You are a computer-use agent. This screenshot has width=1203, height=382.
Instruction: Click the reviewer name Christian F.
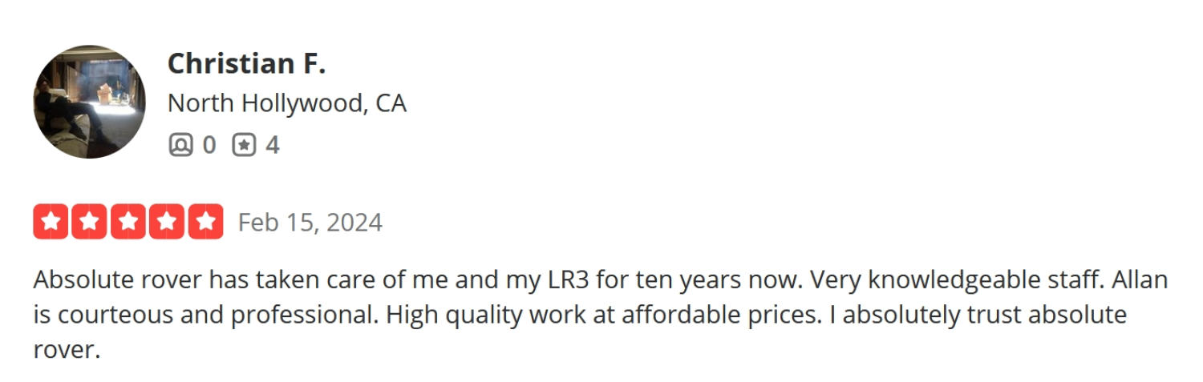246,63
